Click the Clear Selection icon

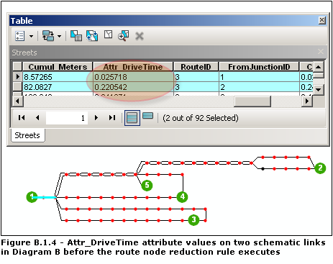[x=108, y=35]
